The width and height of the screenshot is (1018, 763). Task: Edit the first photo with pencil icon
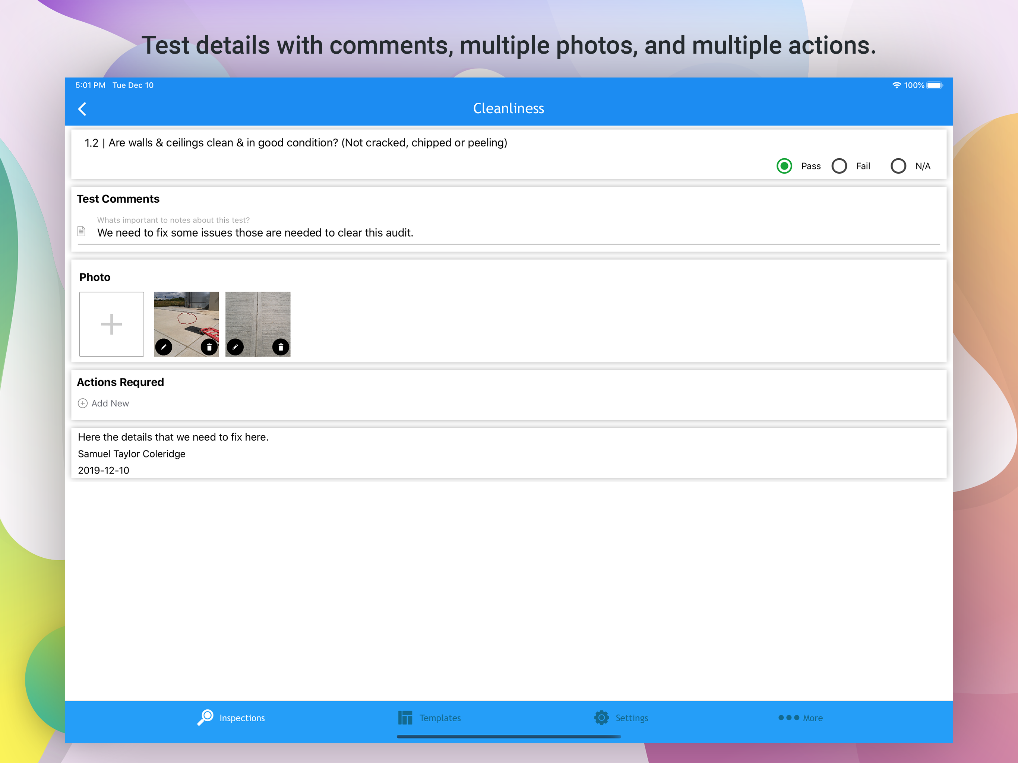[163, 347]
